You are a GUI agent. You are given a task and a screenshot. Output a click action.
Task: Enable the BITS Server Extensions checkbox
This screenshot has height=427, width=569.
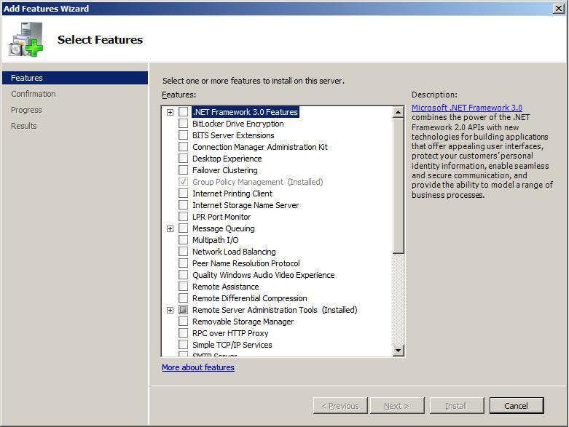tap(184, 135)
